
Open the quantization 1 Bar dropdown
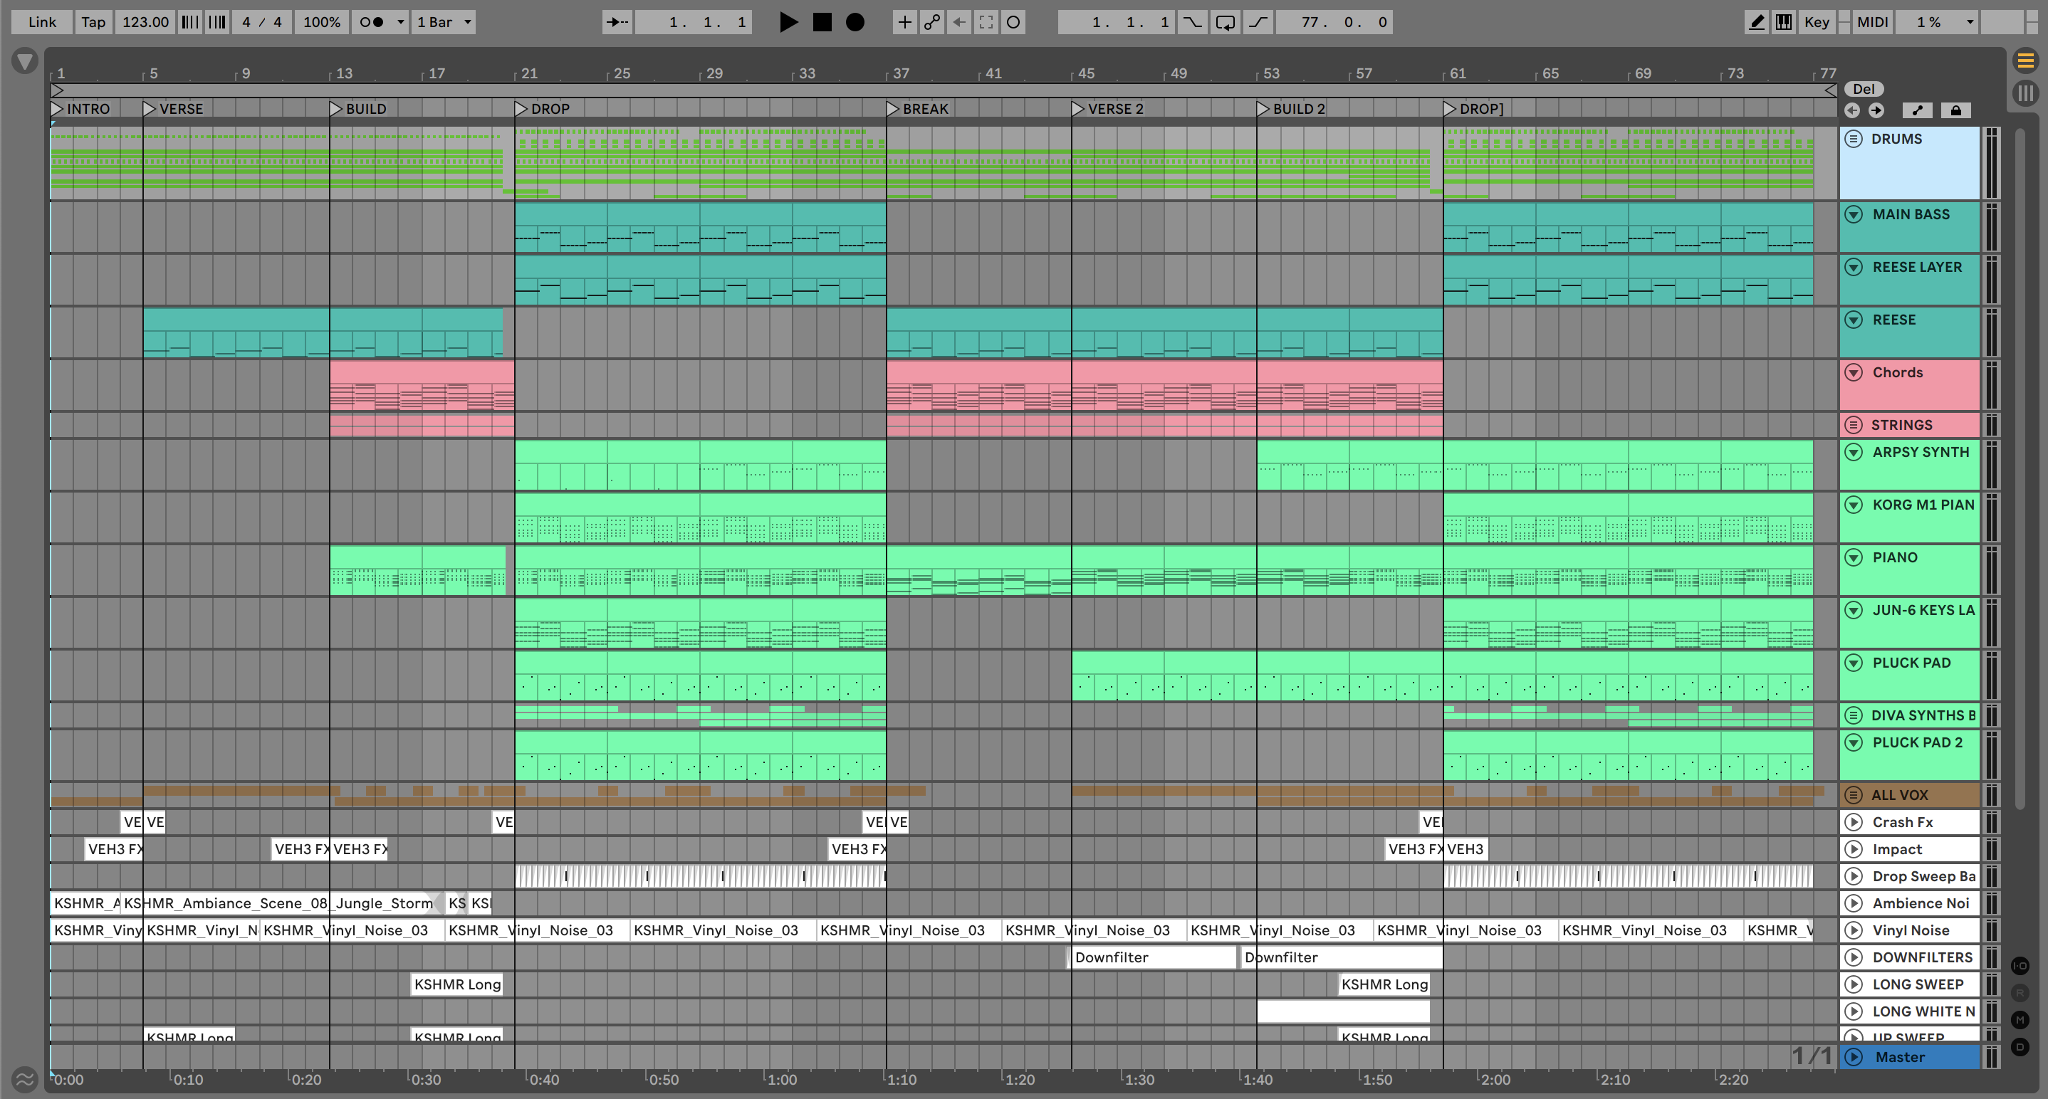(444, 22)
